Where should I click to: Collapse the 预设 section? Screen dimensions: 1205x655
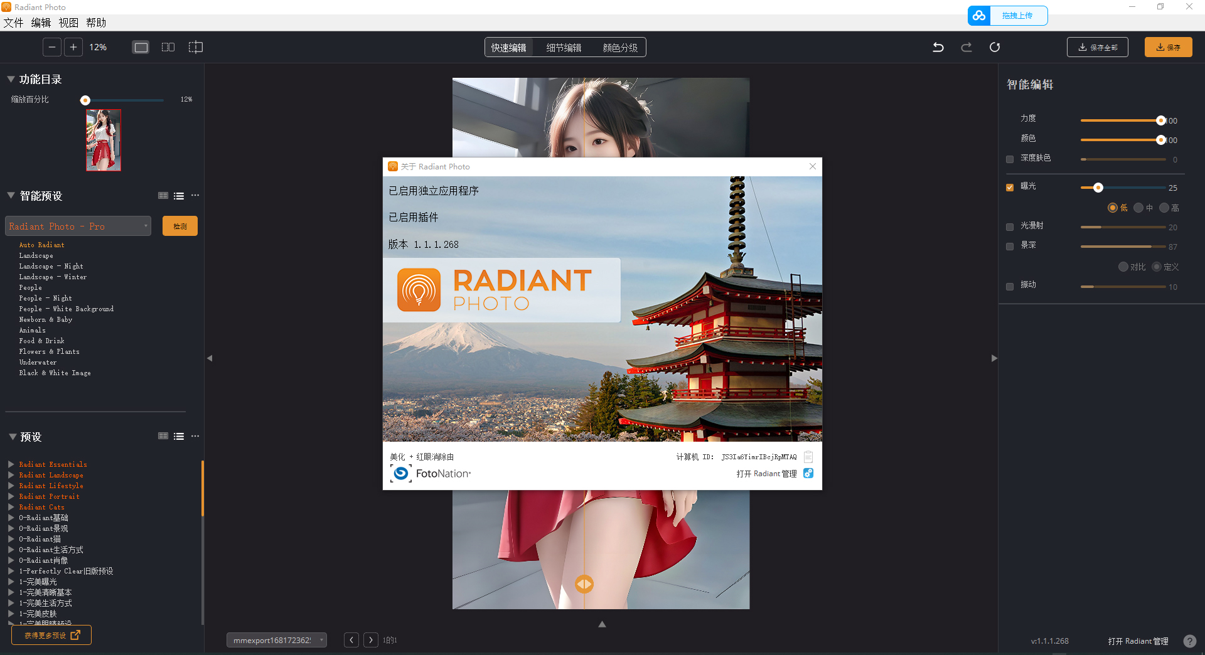[13, 437]
